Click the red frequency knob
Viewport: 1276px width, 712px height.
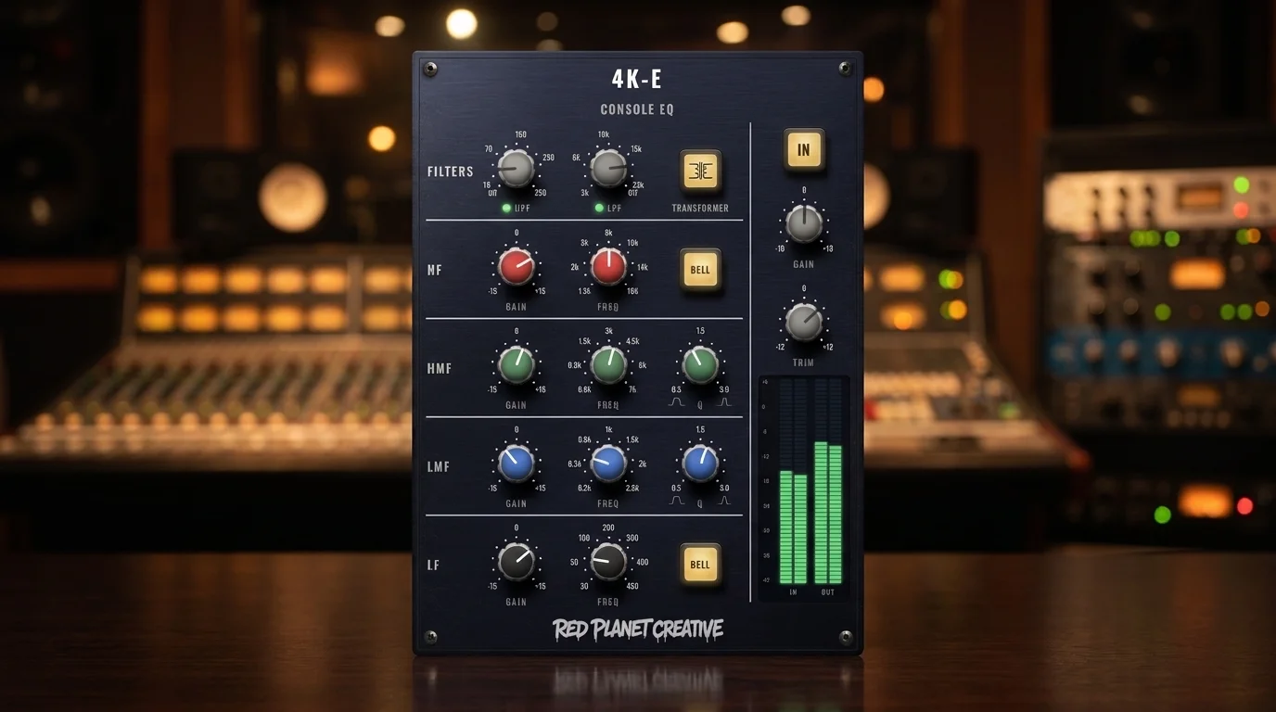tap(608, 267)
